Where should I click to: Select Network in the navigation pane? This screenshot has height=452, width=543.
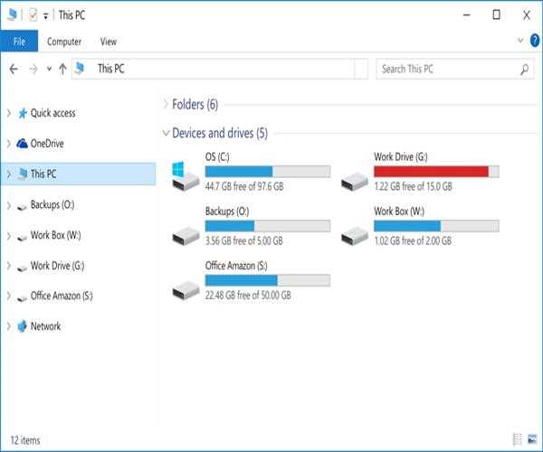tap(45, 325)
